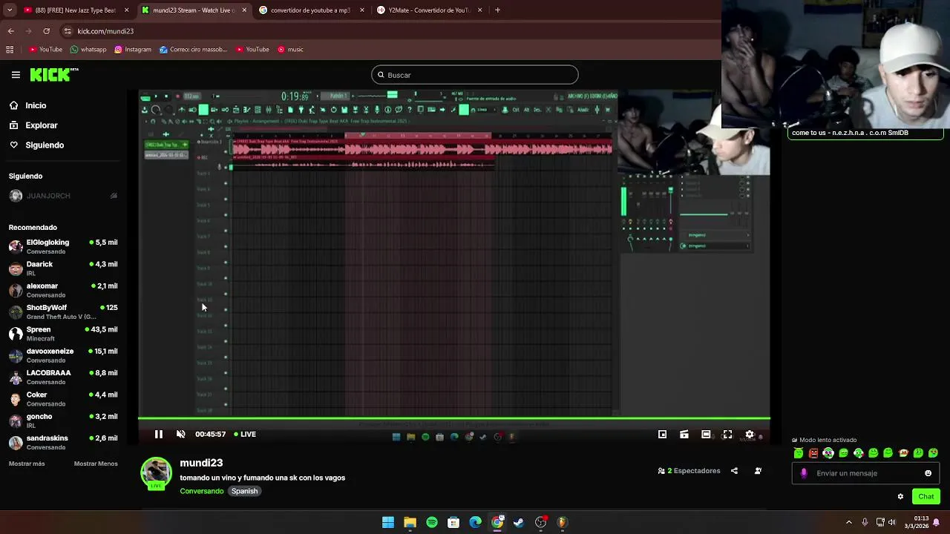
Task: Open the tab search dropdown arrow
Action: click(8, 10)
